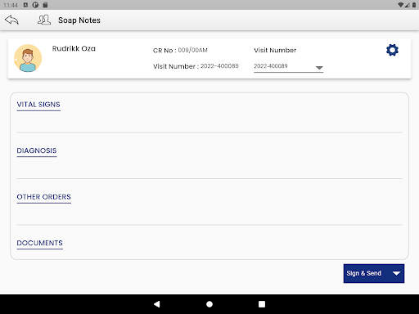The width and height of the screenshot is (419, 314).
Task: Open the DIAGNOSIS section
Action: click(x=37, y=150)
